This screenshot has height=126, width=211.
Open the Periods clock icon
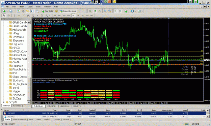pyautogui.click(x=132, y=11)
